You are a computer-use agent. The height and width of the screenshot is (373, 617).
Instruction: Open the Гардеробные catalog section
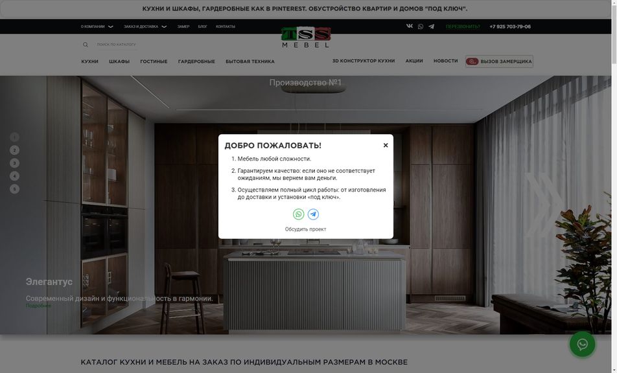[x=196, y=62]
